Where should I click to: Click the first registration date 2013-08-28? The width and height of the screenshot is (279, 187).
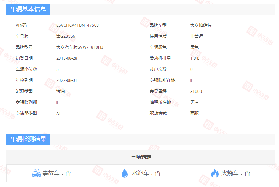[x=67, y=58]
